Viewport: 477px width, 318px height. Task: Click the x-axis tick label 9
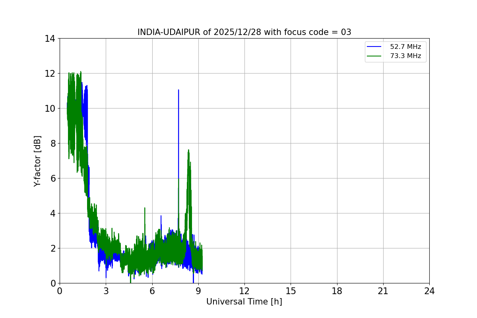(x=198, y=291)
